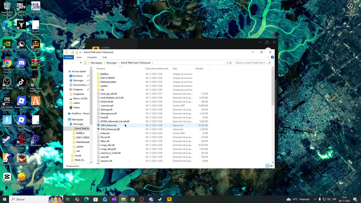Click Steam icon in taskbar
Image resolution: width=361 pixels, height=203 pixels.
[160, 199]
